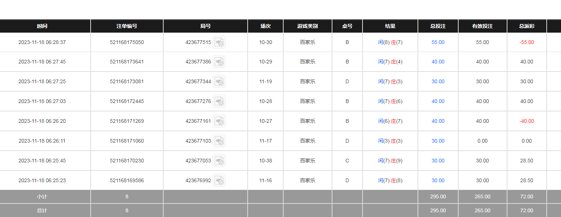Open video replay icon for round 423677515

pos(219,43)
